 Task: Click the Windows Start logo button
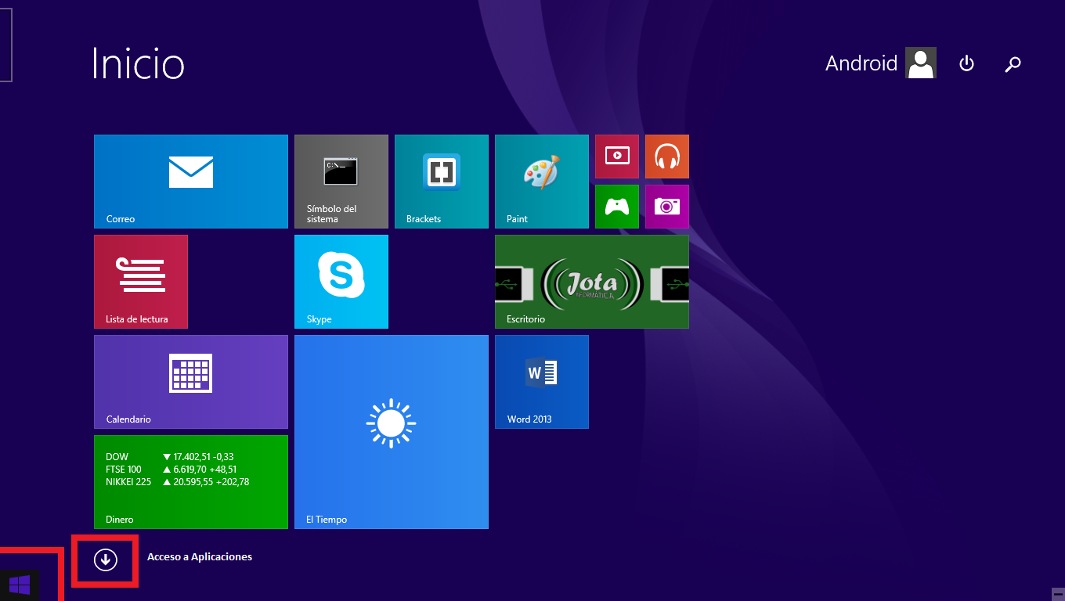20,585
